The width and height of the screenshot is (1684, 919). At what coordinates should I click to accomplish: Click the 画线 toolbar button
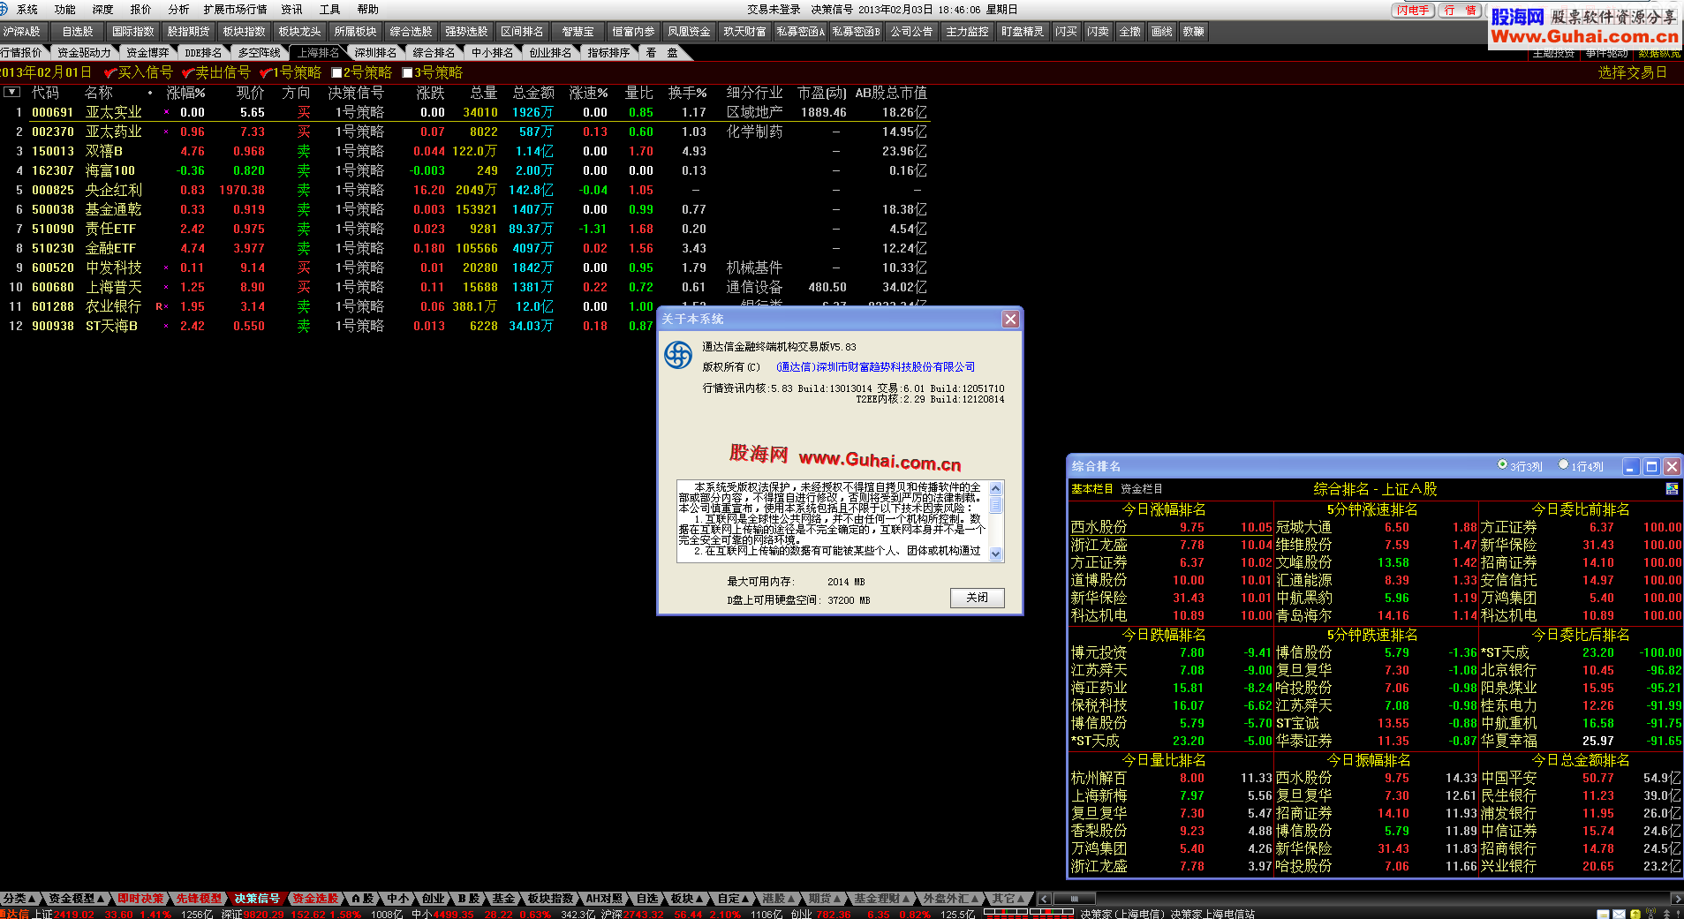pos(1162,32)
